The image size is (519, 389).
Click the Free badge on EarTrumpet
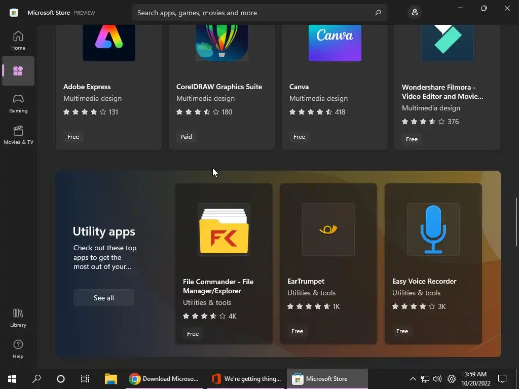297,331
